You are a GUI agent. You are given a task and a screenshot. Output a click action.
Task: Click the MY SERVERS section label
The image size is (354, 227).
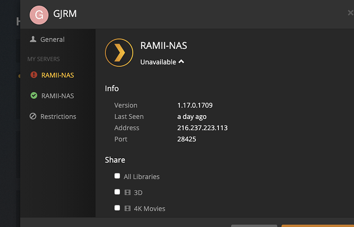[x=44, y=59]
